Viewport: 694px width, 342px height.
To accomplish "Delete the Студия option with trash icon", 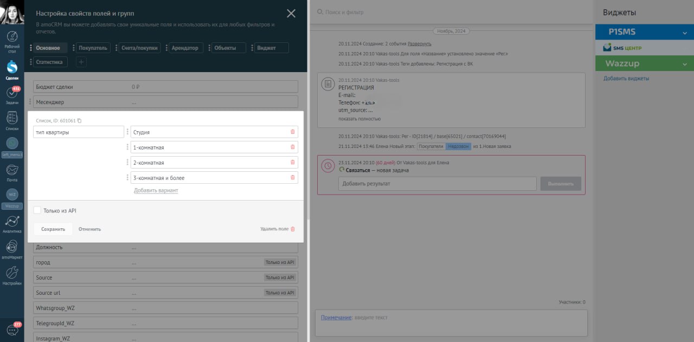I will coord(293,132).
